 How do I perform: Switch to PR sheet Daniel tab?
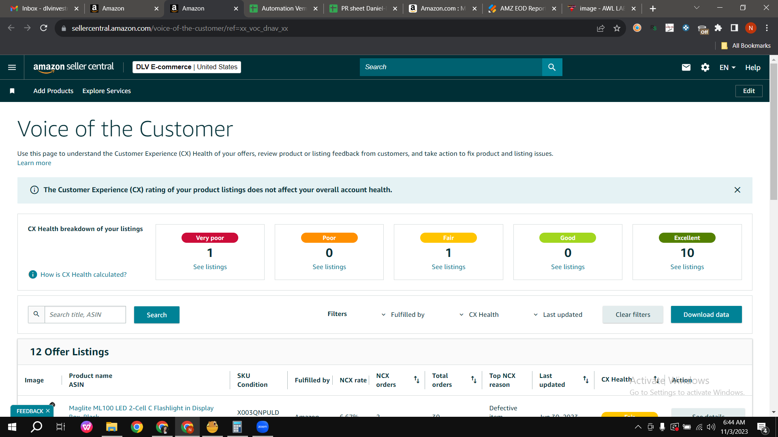coord(363,8)
